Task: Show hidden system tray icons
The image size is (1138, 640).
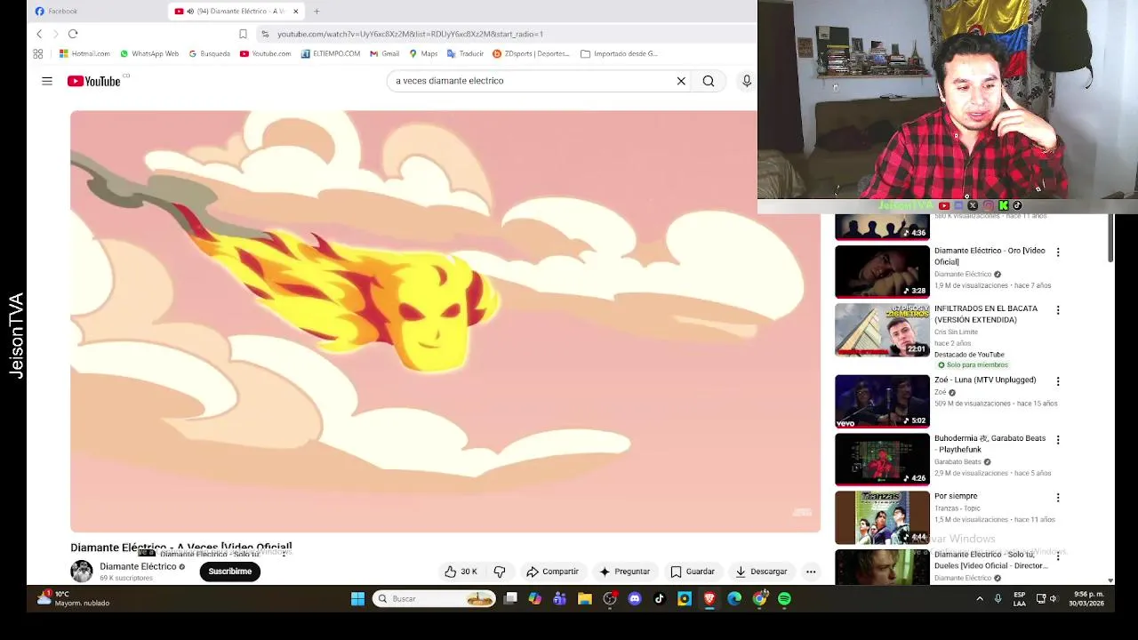Action: 980,599
